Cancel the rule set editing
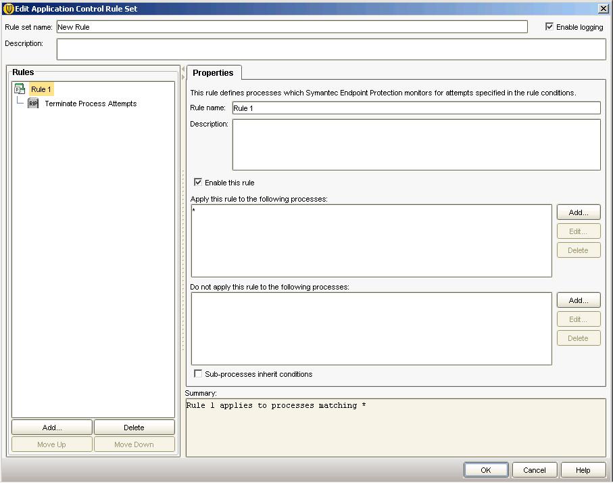613x483 pixels. coord(535,470)
